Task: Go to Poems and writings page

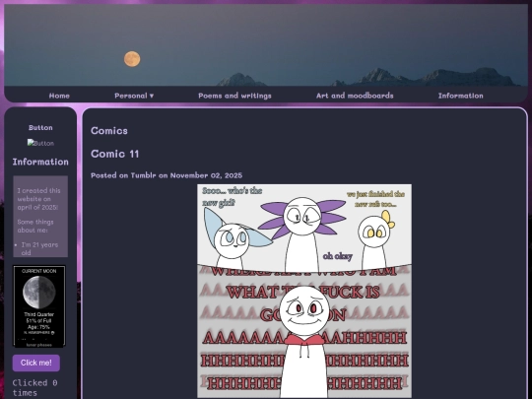Action: tap(234, 96)
